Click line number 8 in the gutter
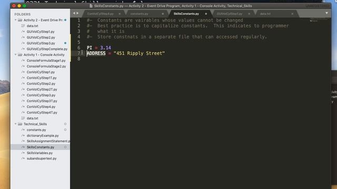This screenshot has width=337, height=189. 79,59
